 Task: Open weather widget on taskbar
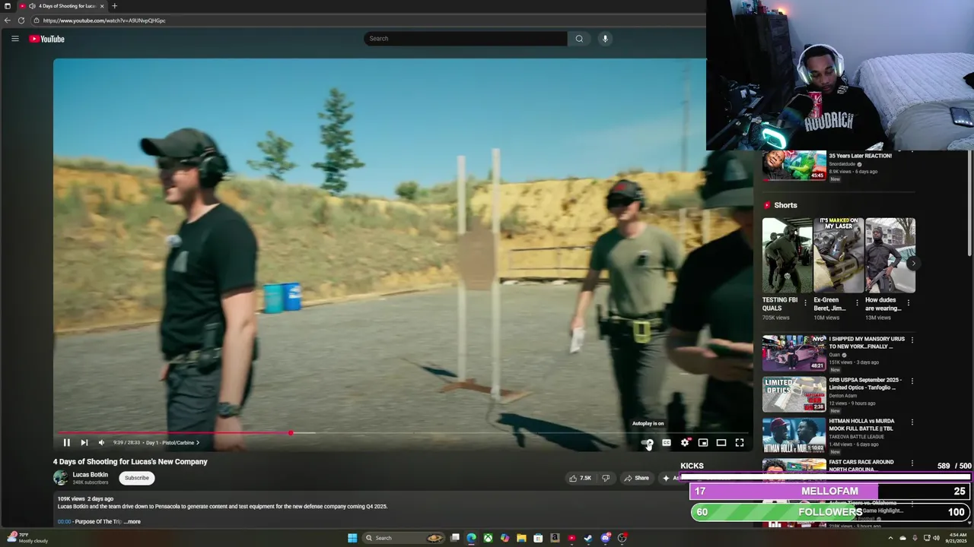click(x=27, y=538)
